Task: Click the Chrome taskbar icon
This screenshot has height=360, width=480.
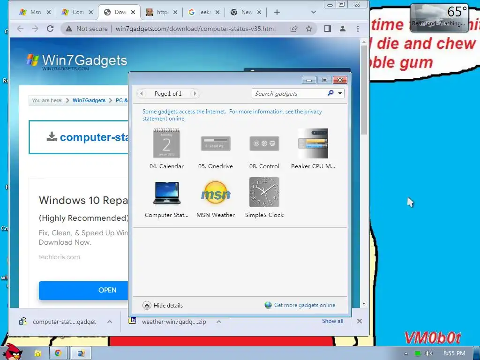Action: (58, 353)
